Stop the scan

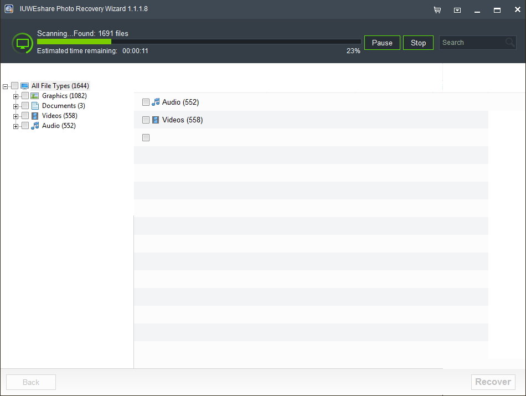419,43
